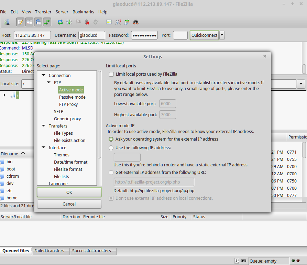Enable Limit local ports used by FileZilla
The image size is (307, 265).
click(111, 74)
